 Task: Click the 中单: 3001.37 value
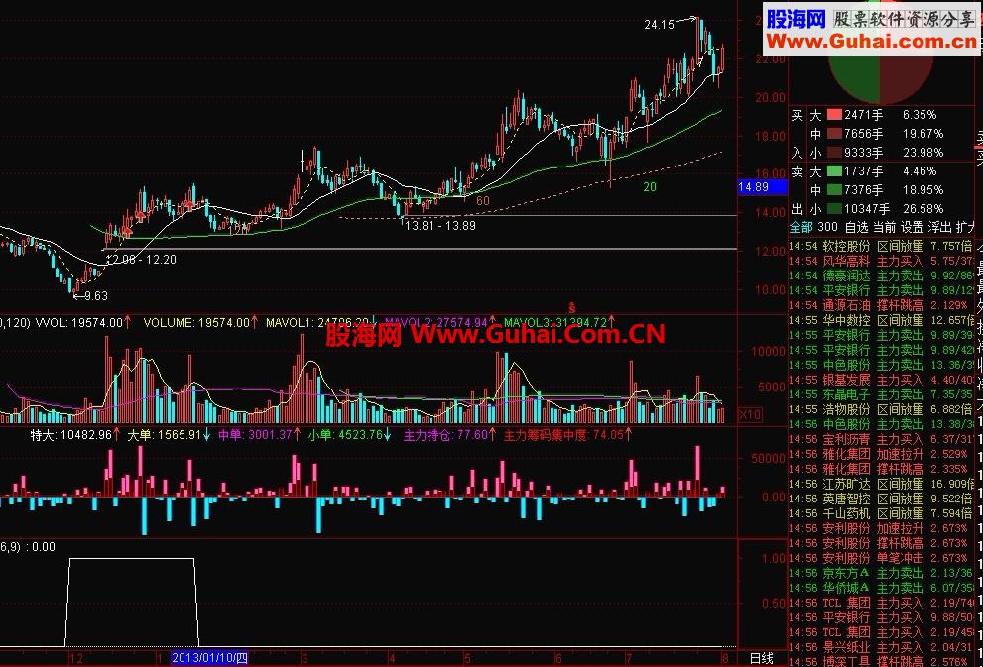click(x=260, y=435)
